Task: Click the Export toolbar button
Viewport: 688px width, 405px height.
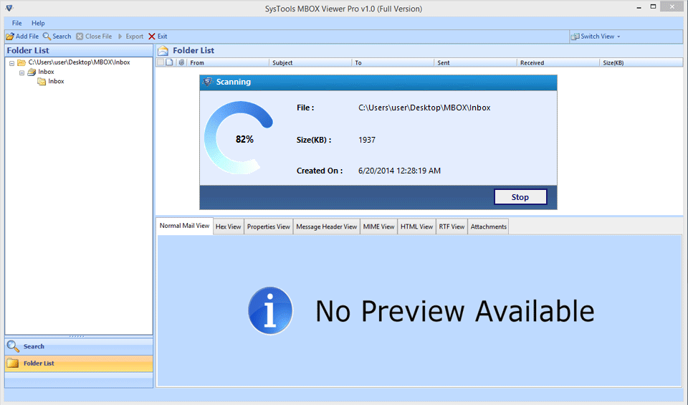Action: [x=130, y=37]
